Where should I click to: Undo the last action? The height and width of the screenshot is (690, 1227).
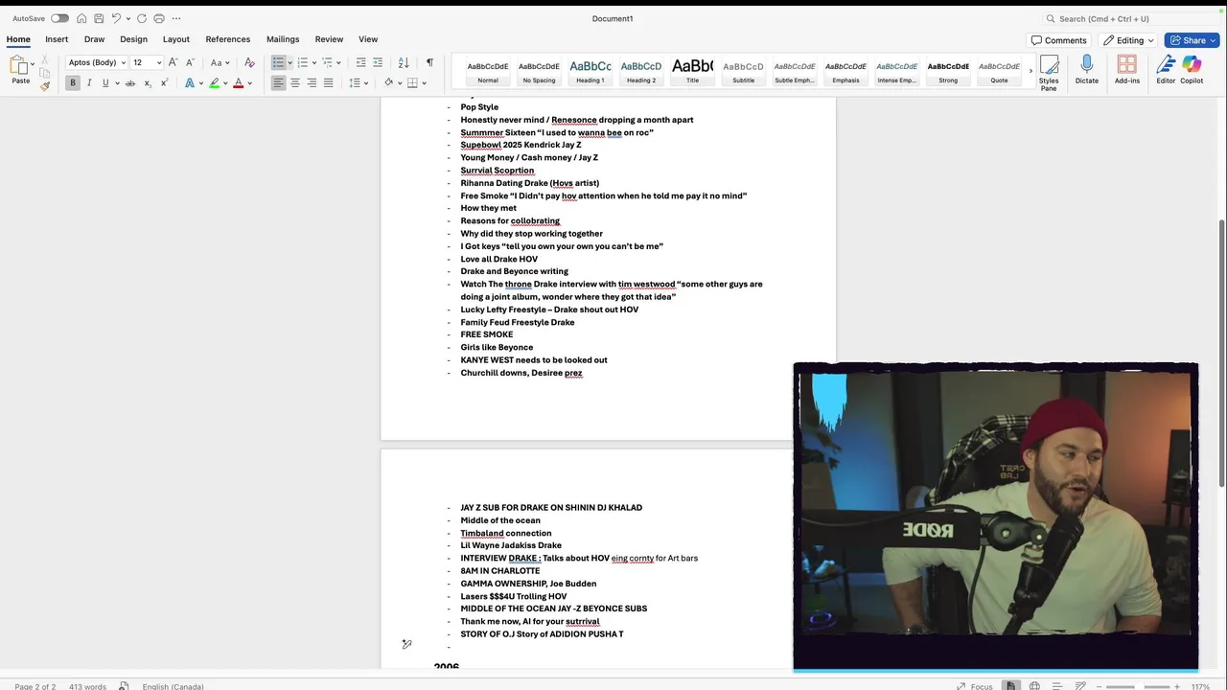coord(116,18)
